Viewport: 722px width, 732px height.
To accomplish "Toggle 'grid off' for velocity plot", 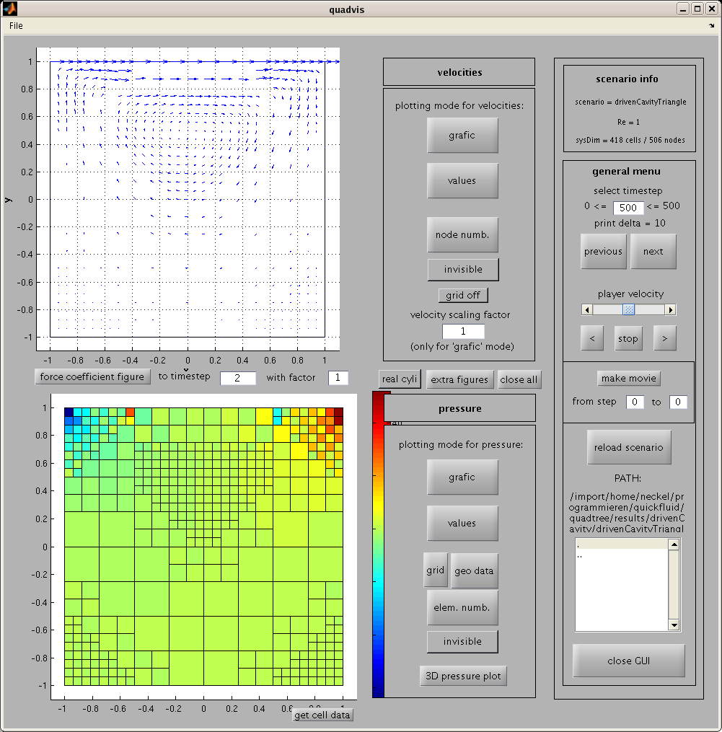I will point(463,295).
